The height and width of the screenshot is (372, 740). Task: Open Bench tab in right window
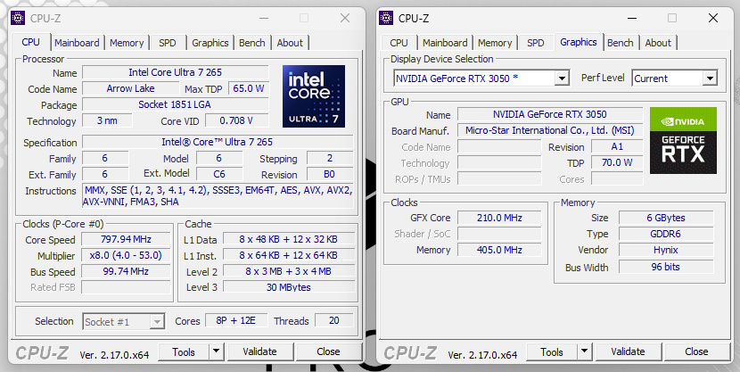(x=621, y=43)
